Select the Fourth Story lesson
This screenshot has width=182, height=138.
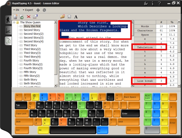(31, 60)
